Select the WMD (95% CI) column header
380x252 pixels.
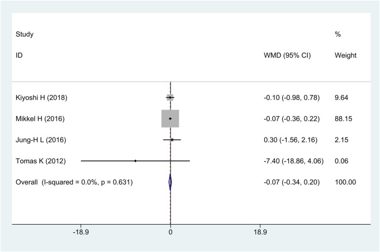pyautogui.click(x=287, y=55)
